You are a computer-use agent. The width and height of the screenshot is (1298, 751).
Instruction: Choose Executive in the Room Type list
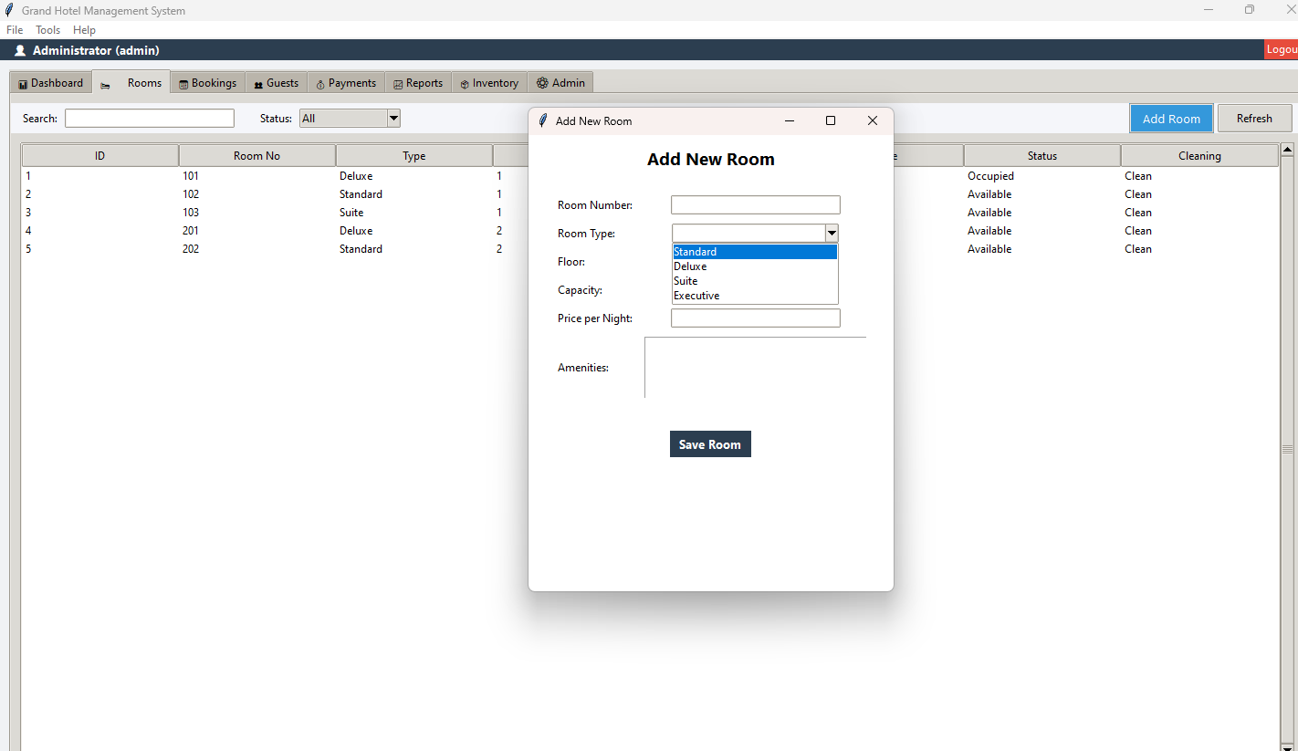coord(696,296)
